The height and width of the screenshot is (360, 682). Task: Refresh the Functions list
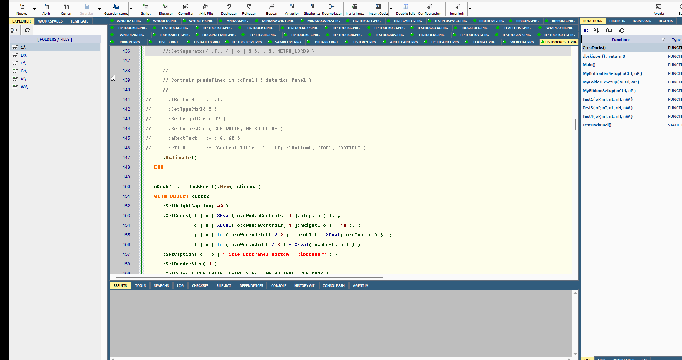pos(622,30)
